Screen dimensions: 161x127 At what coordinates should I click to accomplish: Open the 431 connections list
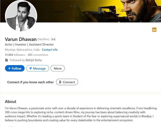coord(38,55)
